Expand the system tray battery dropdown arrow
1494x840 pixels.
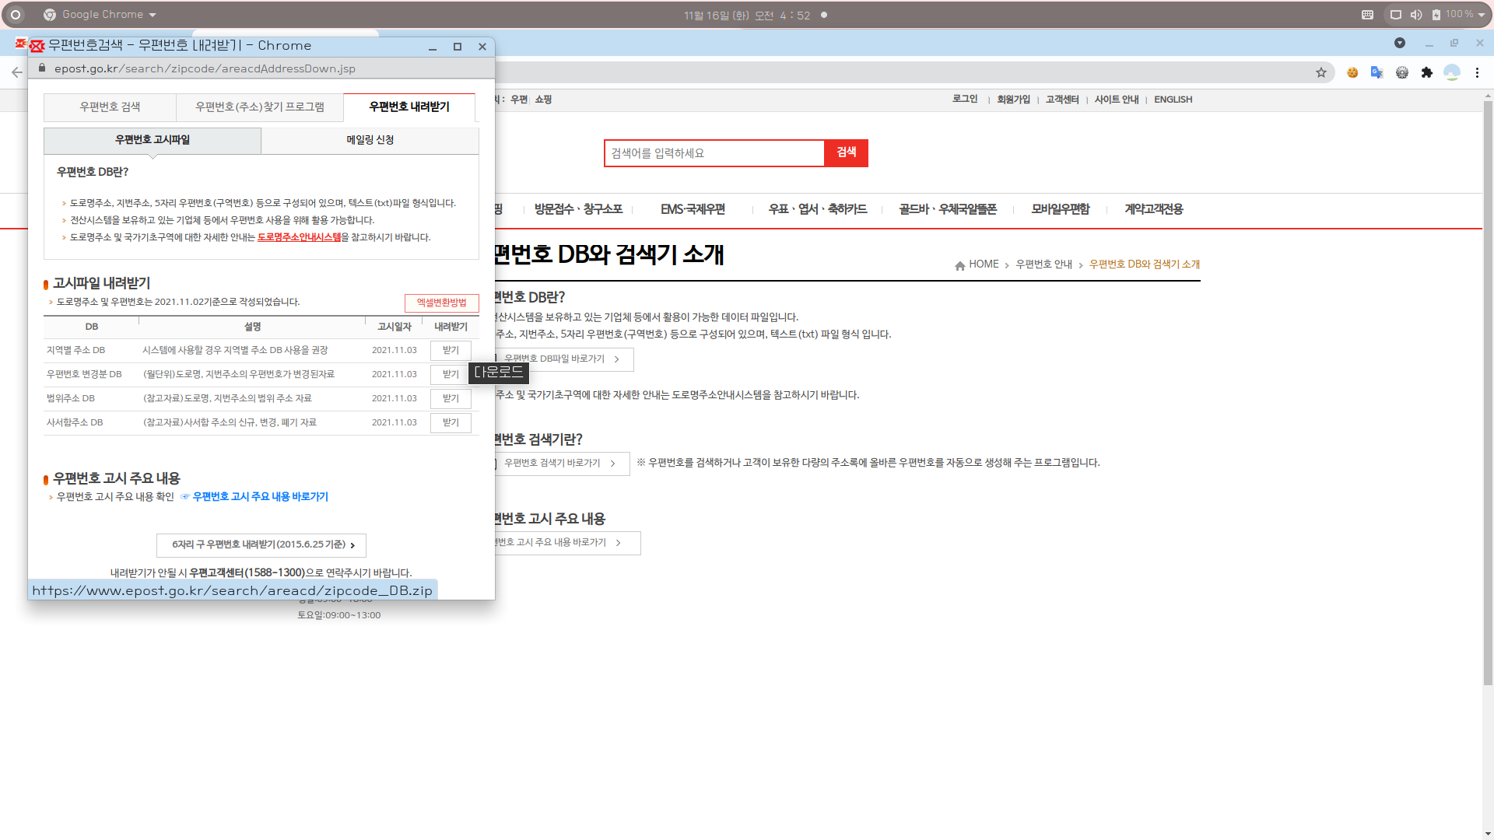[1482, 15]
